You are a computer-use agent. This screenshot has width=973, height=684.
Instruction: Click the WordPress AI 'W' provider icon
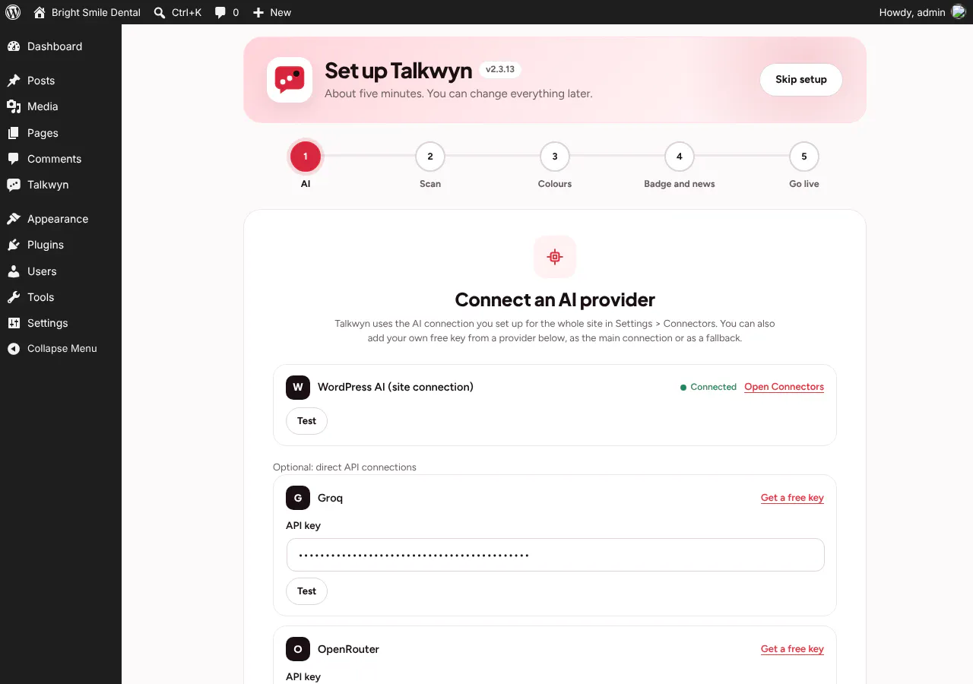coord(298,387)
